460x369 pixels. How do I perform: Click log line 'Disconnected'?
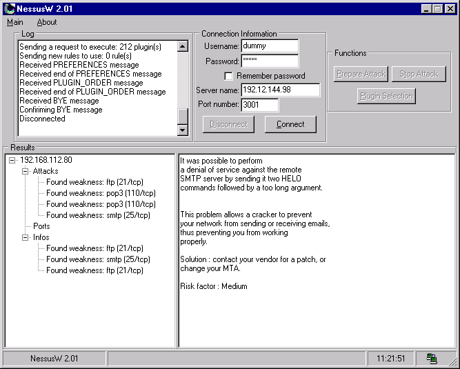[42, 119]
